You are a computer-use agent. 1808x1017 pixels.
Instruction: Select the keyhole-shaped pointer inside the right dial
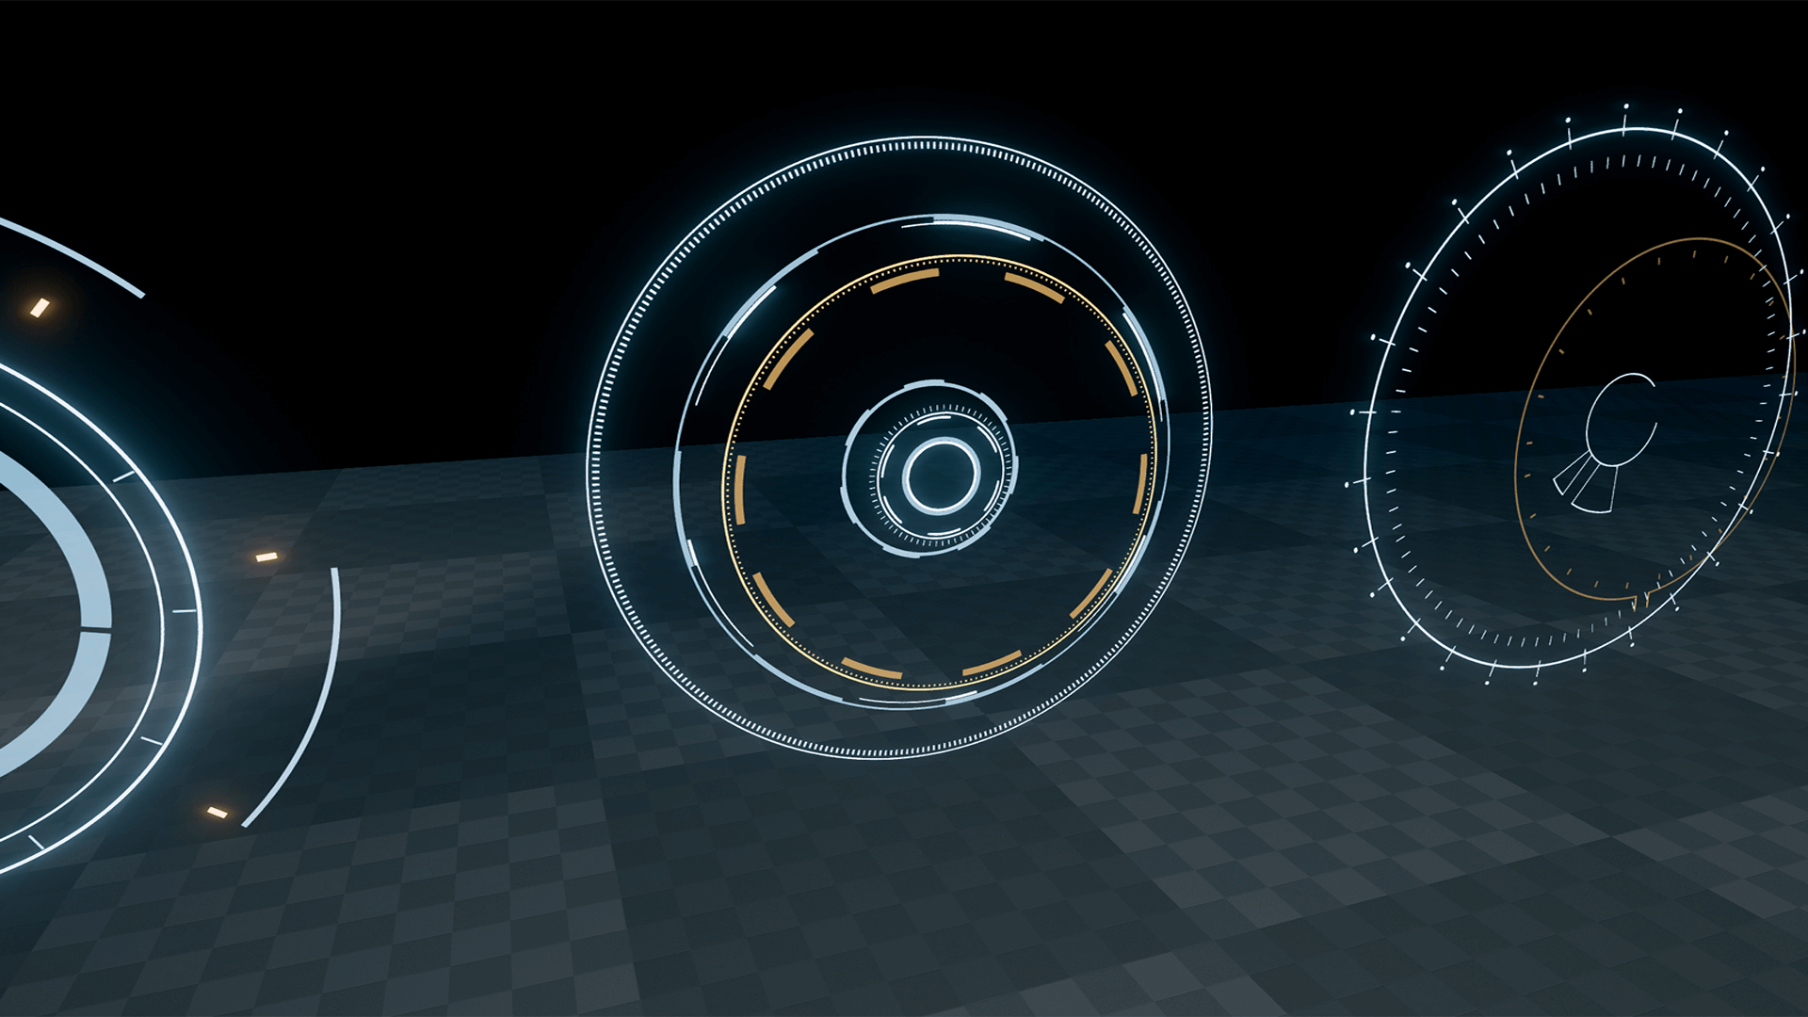[x=1606, y=444]
